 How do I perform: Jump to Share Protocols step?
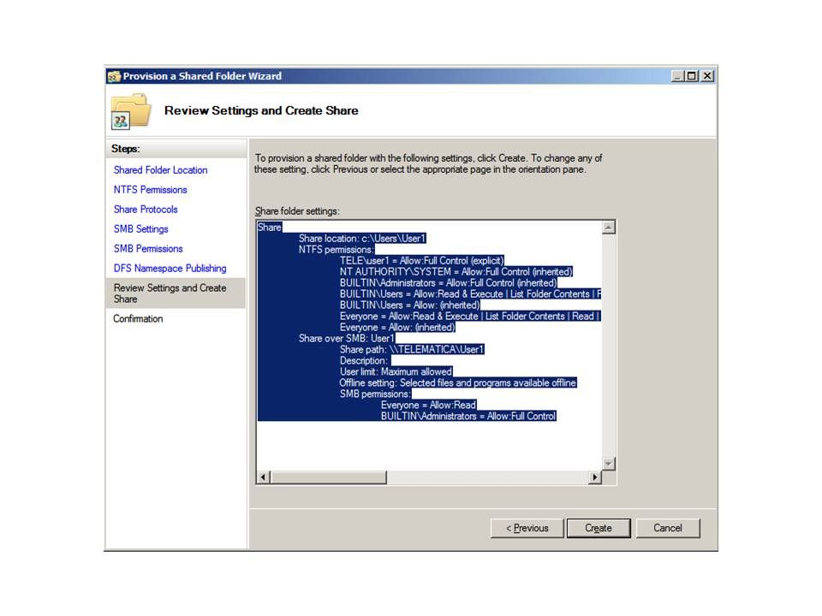[x=146, y=210]
